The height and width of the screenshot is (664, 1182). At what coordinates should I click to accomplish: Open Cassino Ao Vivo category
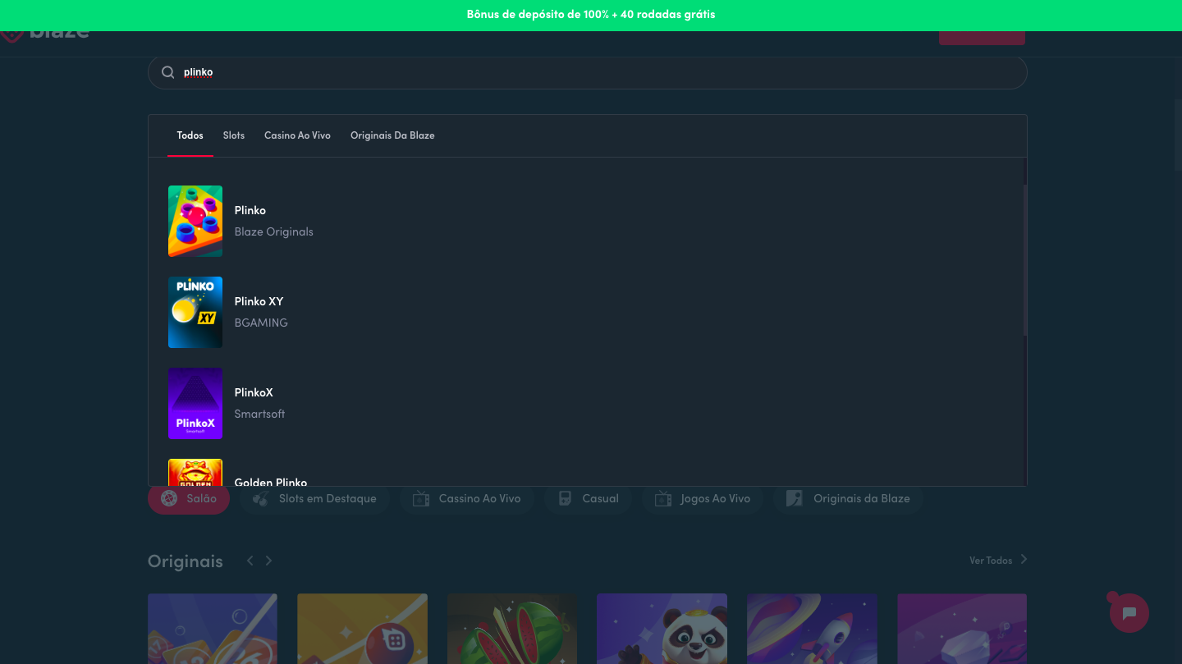[x=466, y=498]
